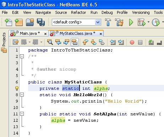Open the Refactor menu
This screenshot has width=164, height=137.
[x=78, y=12]
